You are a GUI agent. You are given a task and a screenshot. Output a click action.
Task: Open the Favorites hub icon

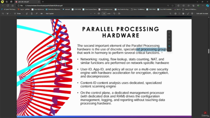tap(189, 6)
